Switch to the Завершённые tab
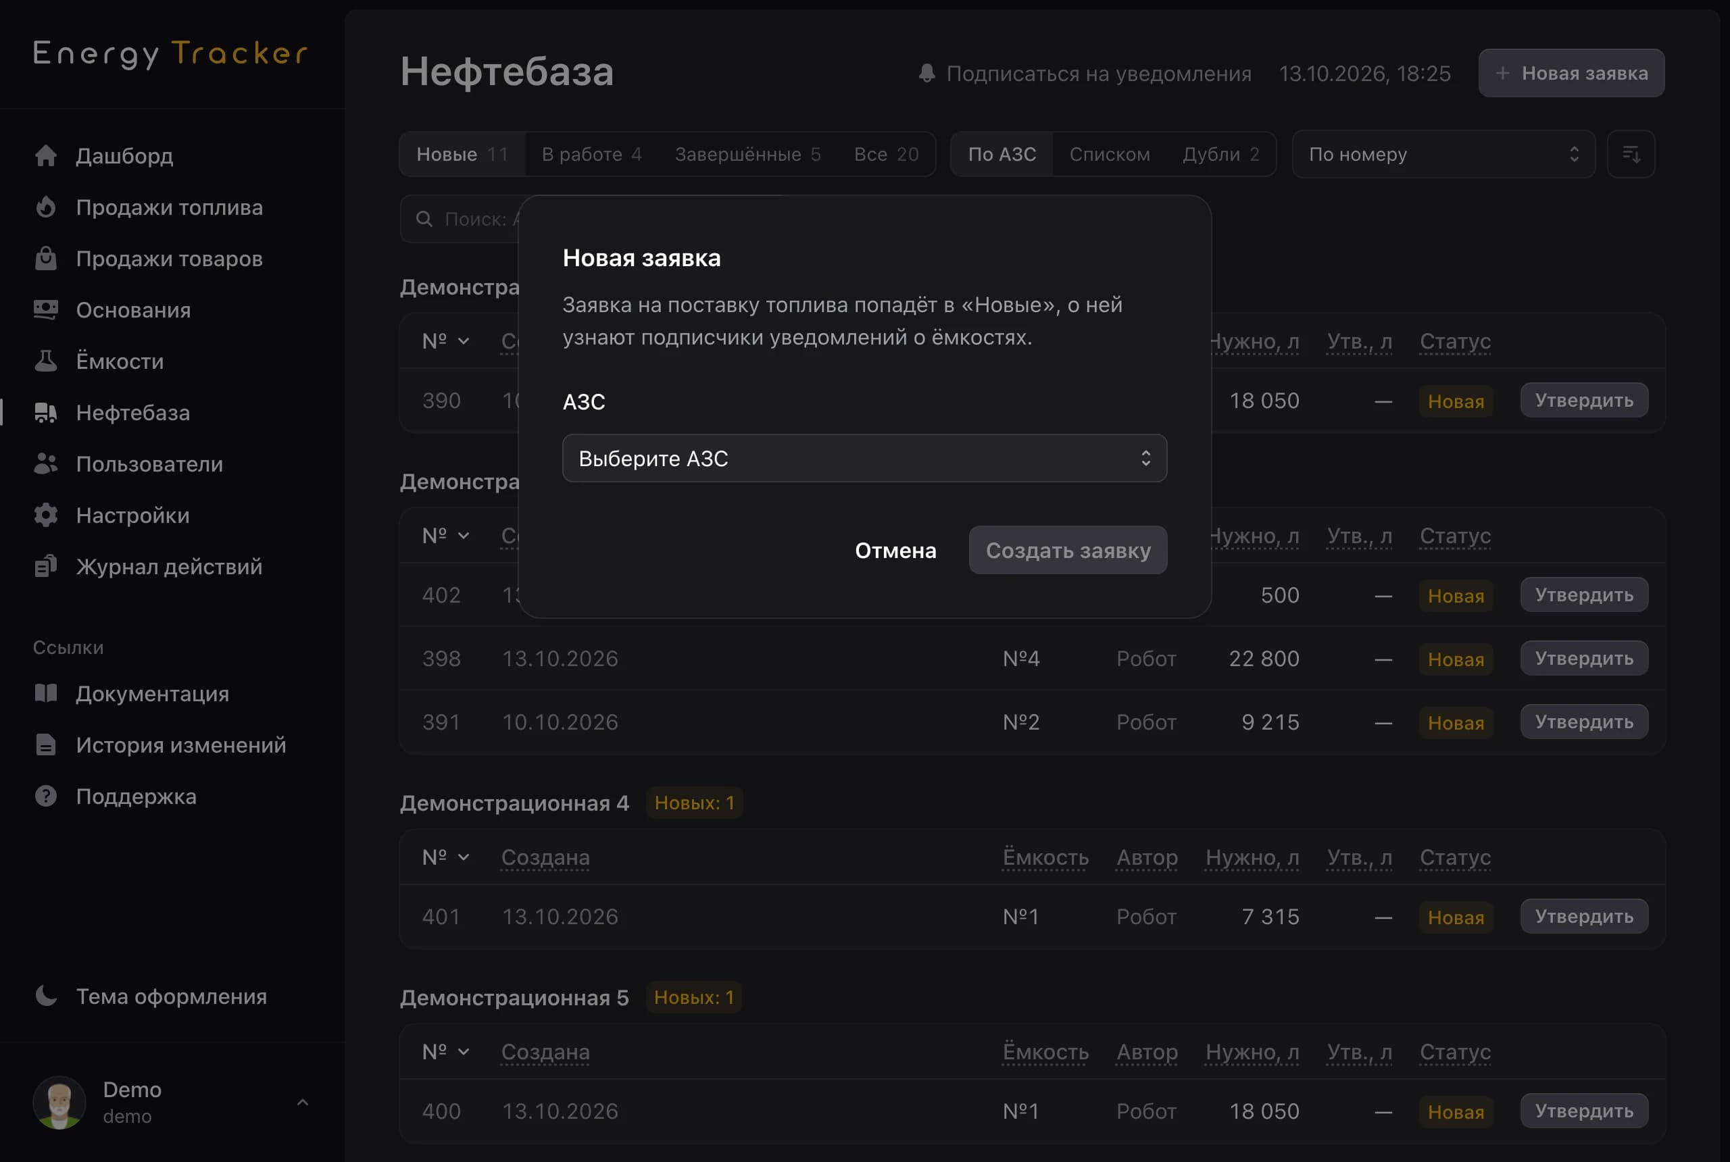Screen dimensions: 1730x1162 click(x=747, y=154)
